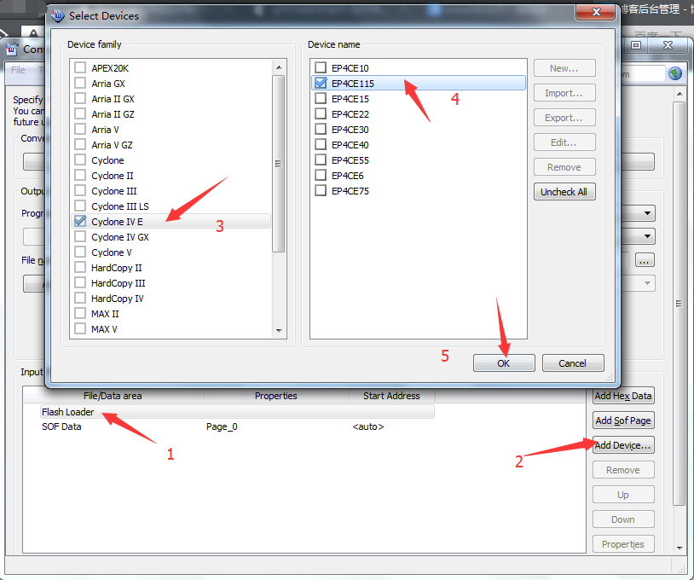Check the MAX II family
This screenshot has width=694, height=580.
(x=80, y=314)
